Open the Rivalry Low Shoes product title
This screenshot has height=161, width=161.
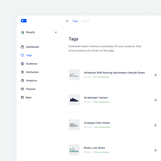pos(94,148)
